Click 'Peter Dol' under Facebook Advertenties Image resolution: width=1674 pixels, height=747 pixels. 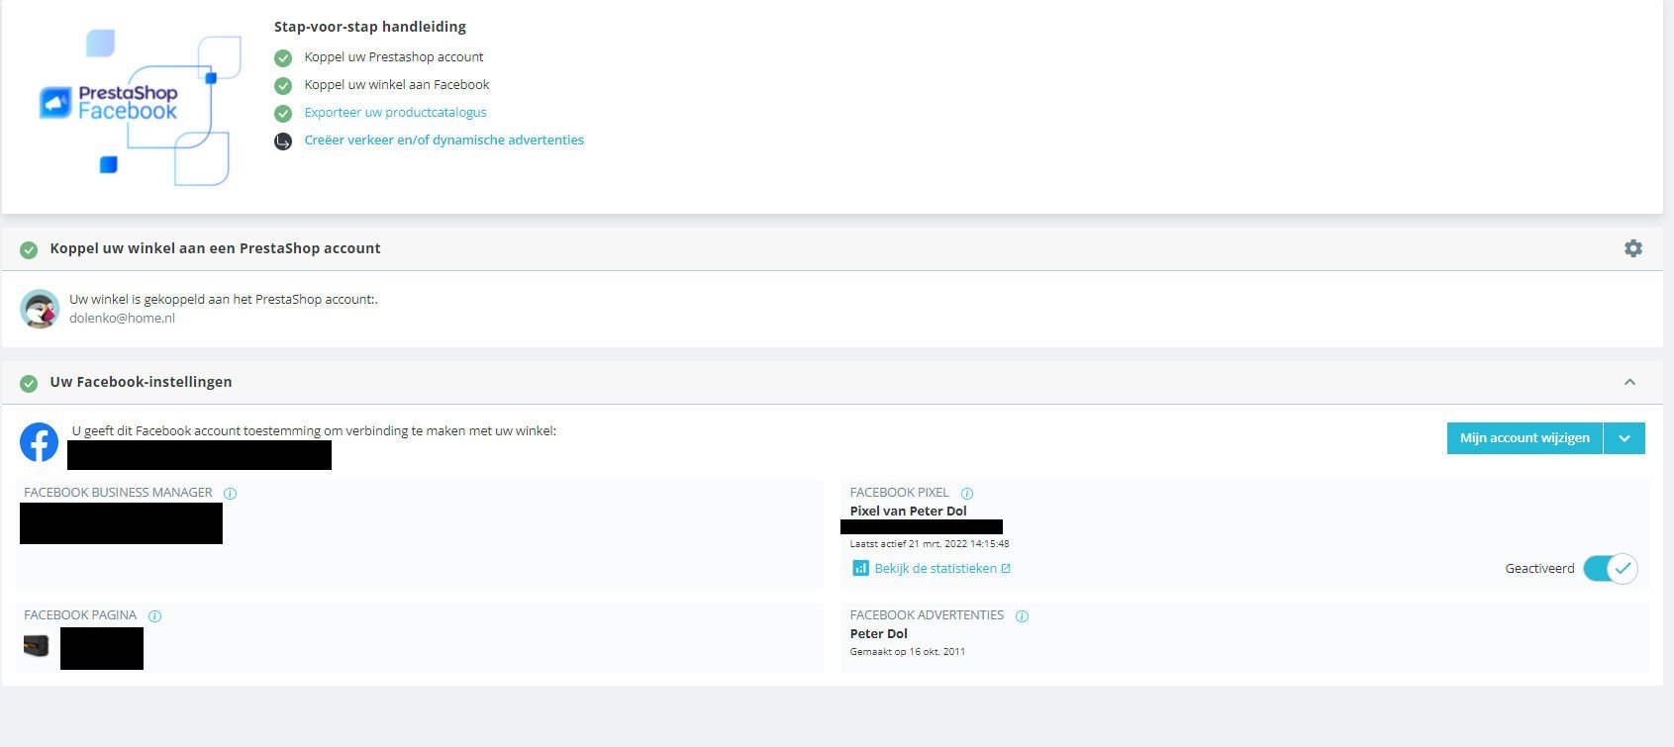point(878,634)
